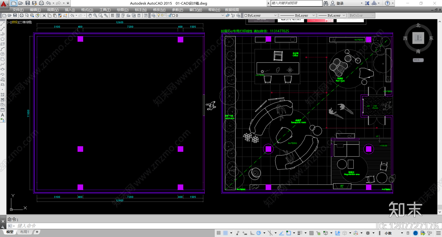
Task: Select the Polygon draw tool
Action: pos(2,39)
